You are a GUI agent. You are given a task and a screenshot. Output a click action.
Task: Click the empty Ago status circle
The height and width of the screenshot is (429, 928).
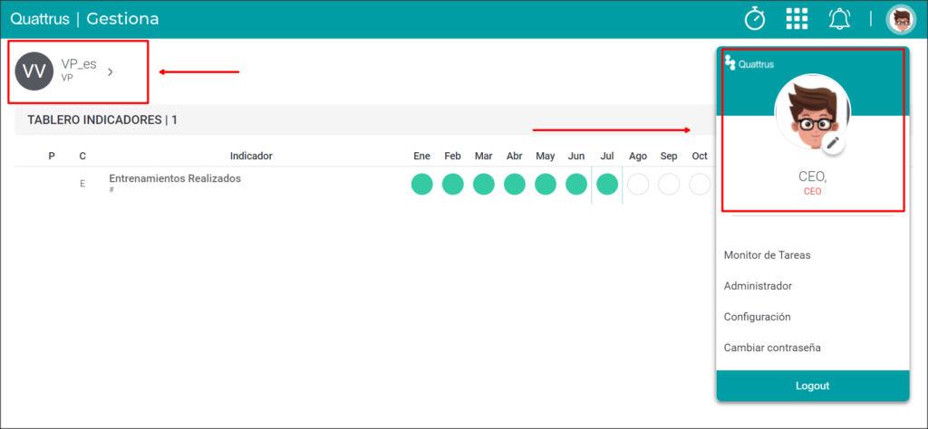click(x=638, y=185)
